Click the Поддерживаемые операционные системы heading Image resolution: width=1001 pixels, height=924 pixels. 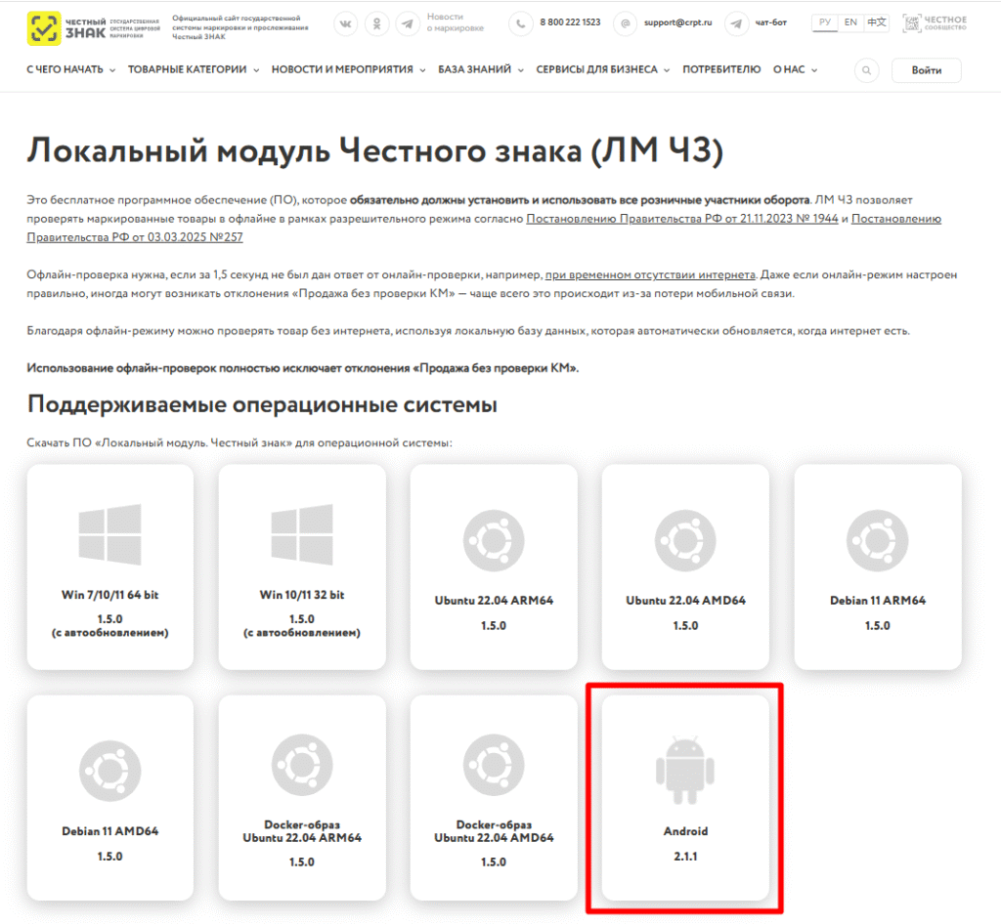coord(262,405)
